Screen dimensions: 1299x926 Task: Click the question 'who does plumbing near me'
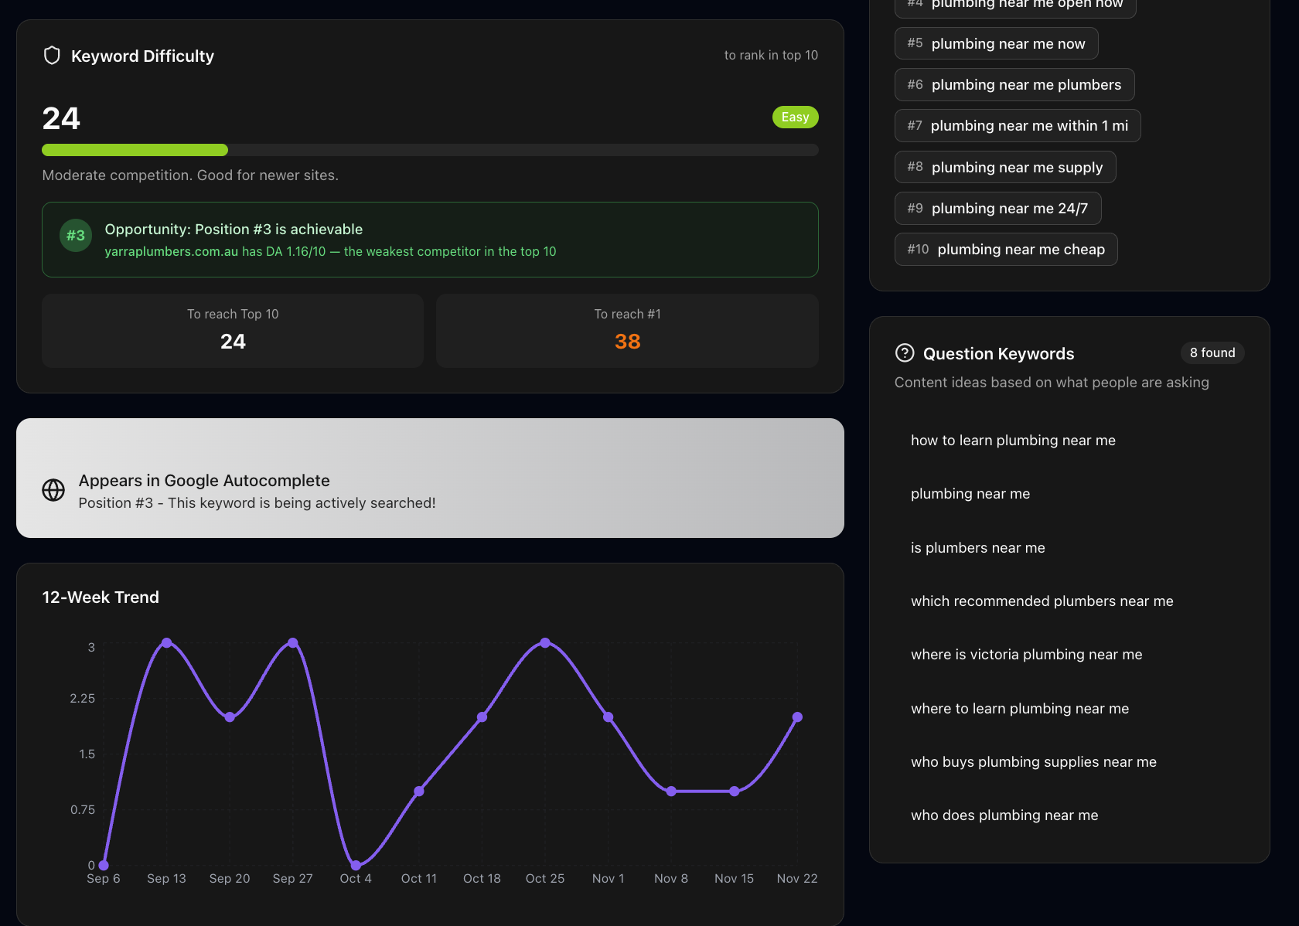click(1004, 815)
